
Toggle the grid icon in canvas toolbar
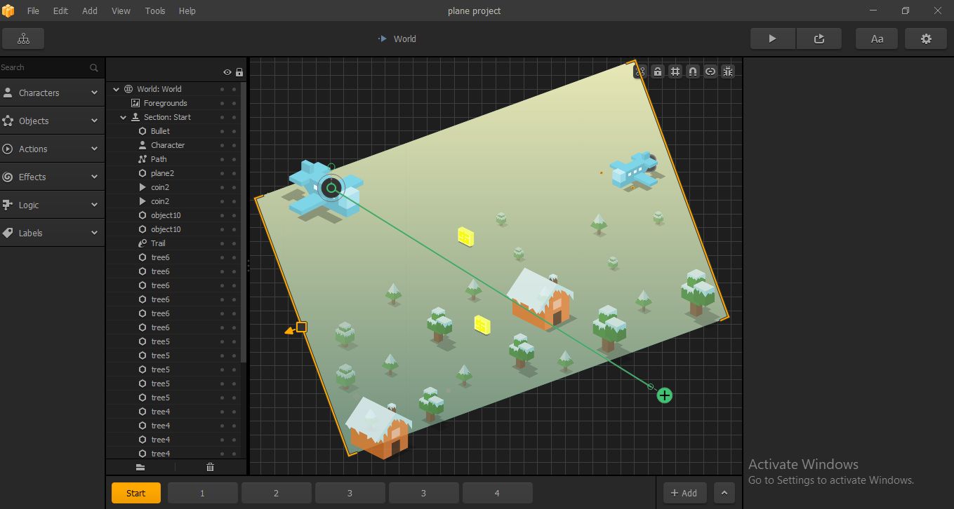click(675, 72)
